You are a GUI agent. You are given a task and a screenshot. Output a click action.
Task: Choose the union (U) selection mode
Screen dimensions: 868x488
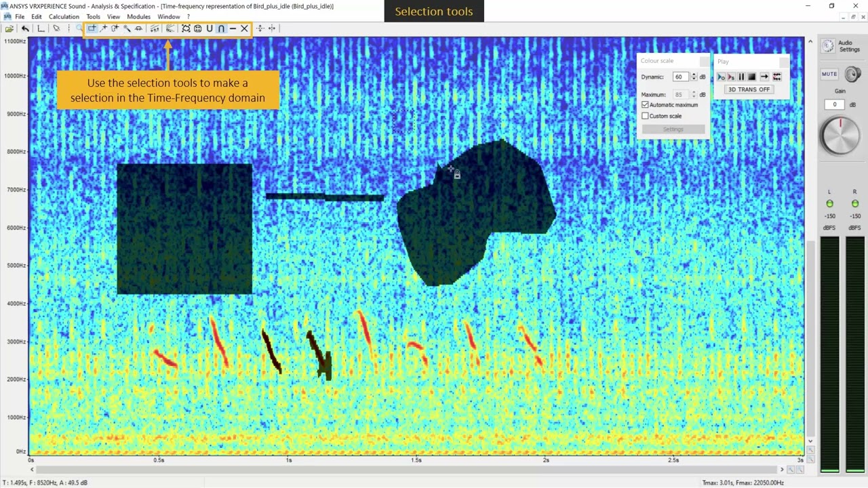pyautogui.click(x=210, y=28)
